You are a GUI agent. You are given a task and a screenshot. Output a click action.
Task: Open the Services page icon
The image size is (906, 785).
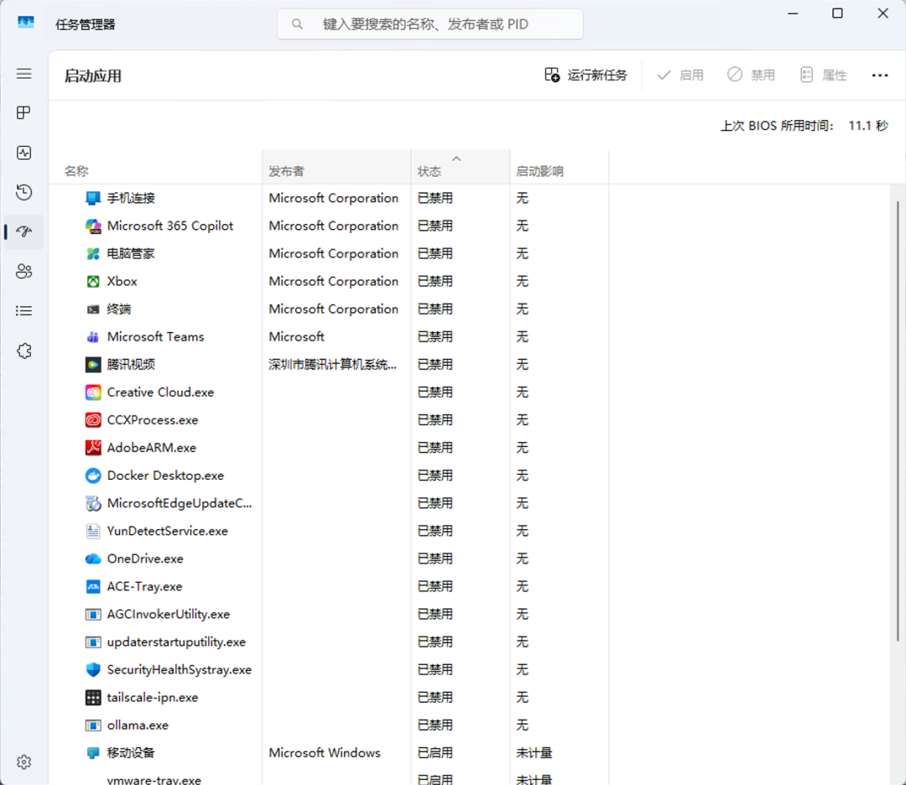click(x=23, y=351)
